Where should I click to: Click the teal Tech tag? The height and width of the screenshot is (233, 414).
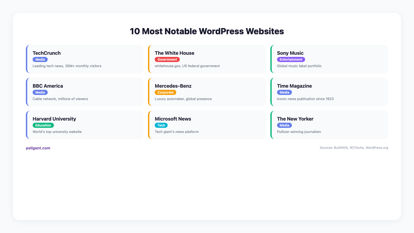[161, 125]
